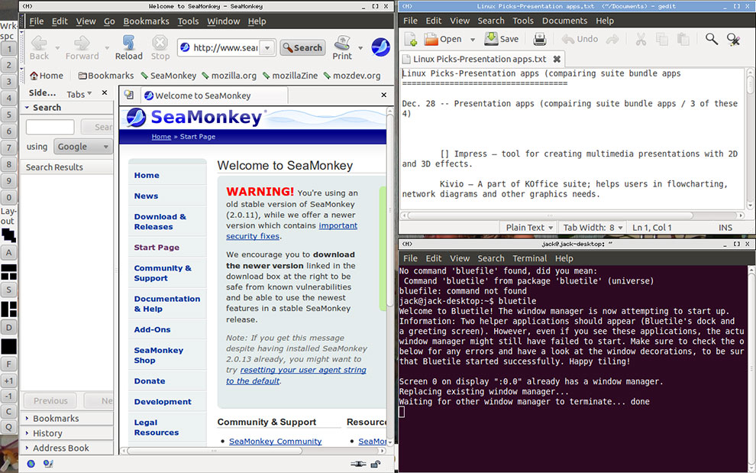Screen dimensions: 756x473
Task: Click the SeaMonkey throbber logo icon
Action: tap(380, 47)
